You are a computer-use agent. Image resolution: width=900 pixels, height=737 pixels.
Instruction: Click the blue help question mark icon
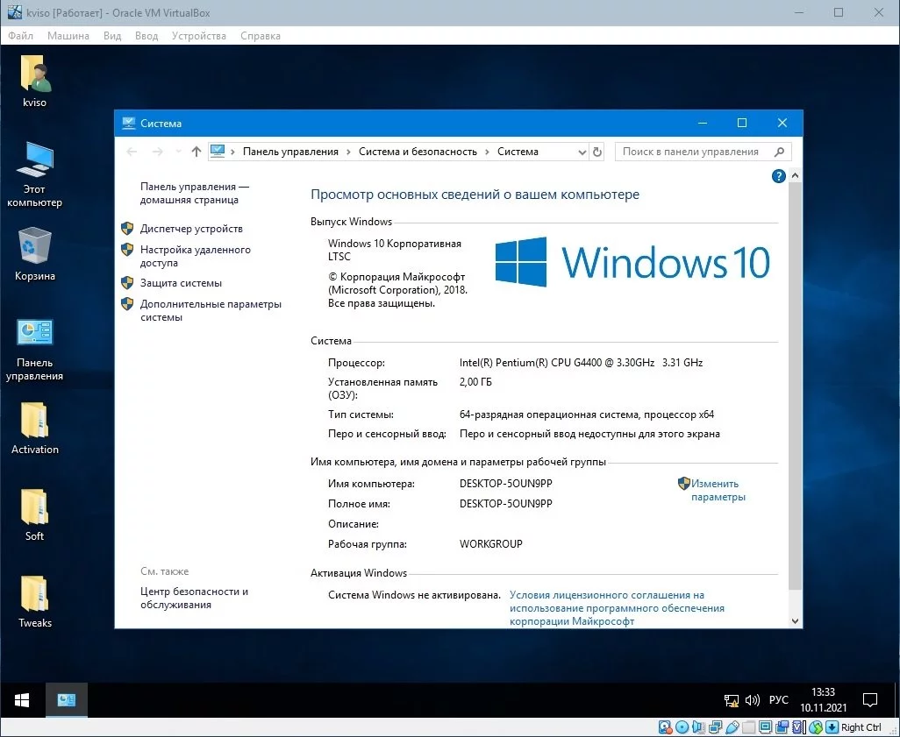pyautogui.click(x=778, y=176)
